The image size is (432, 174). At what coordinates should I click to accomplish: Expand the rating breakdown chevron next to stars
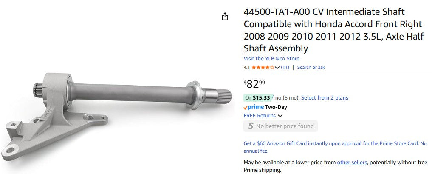point(277,68)
